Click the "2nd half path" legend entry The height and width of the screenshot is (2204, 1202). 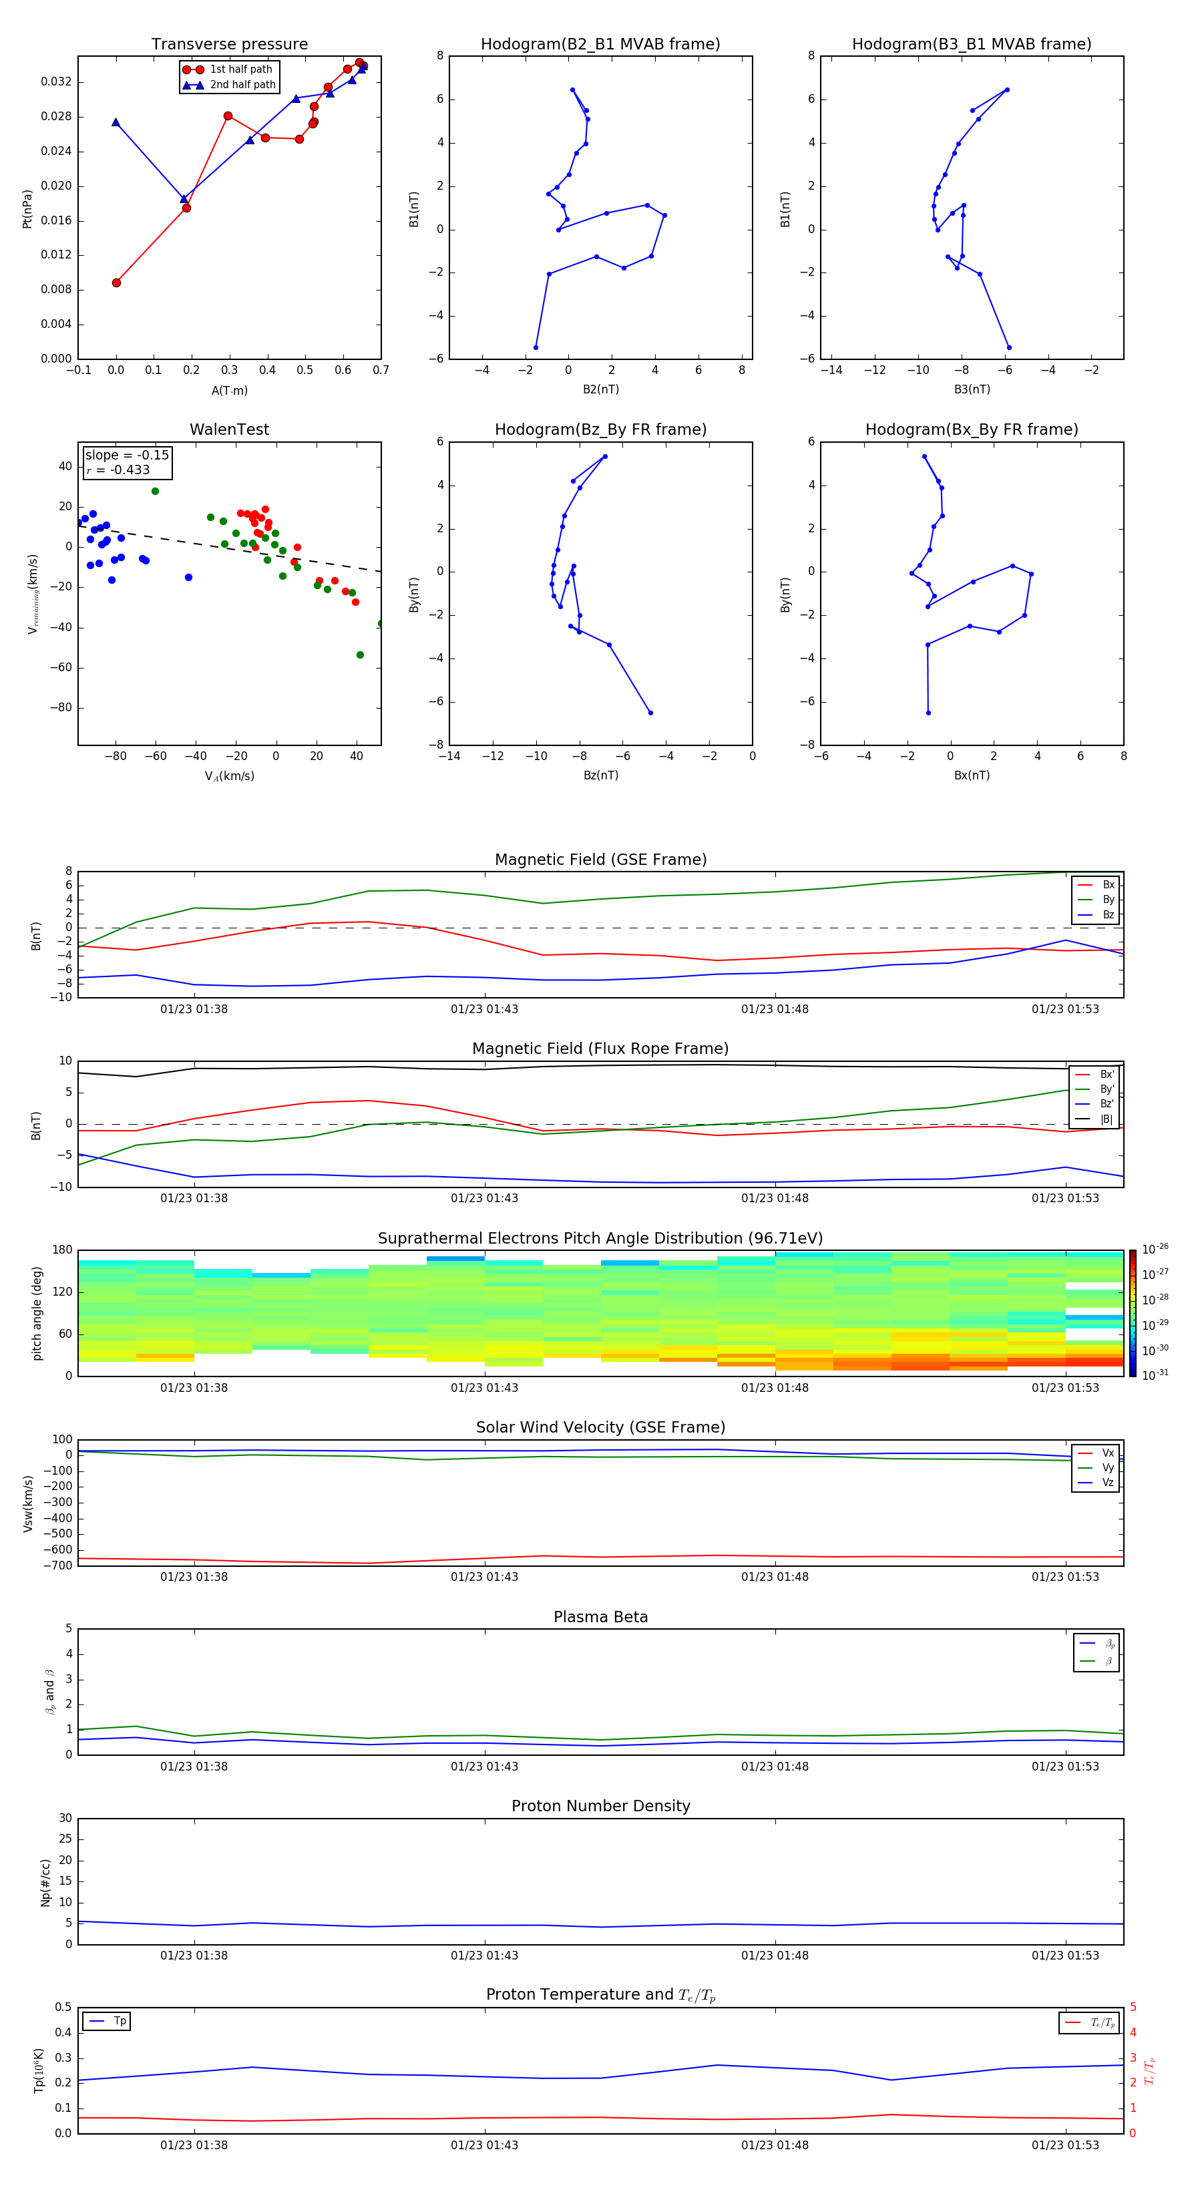(229, 85)
